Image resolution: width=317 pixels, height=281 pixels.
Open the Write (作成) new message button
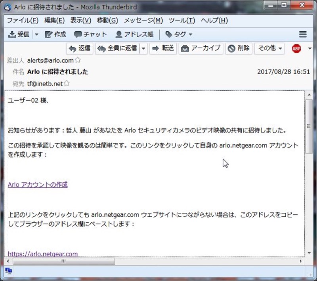[x=55, y=34]
